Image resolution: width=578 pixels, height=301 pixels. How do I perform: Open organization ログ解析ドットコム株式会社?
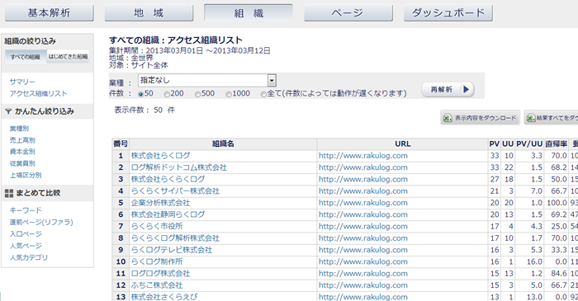pyautogui.click(x=179, y=167)
